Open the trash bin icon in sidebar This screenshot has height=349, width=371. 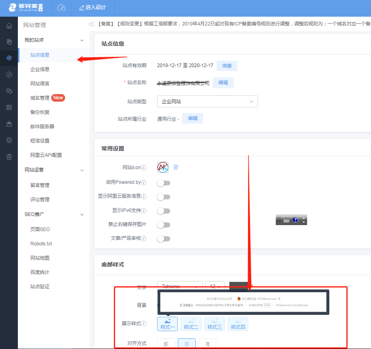click(x=9, y=156)
